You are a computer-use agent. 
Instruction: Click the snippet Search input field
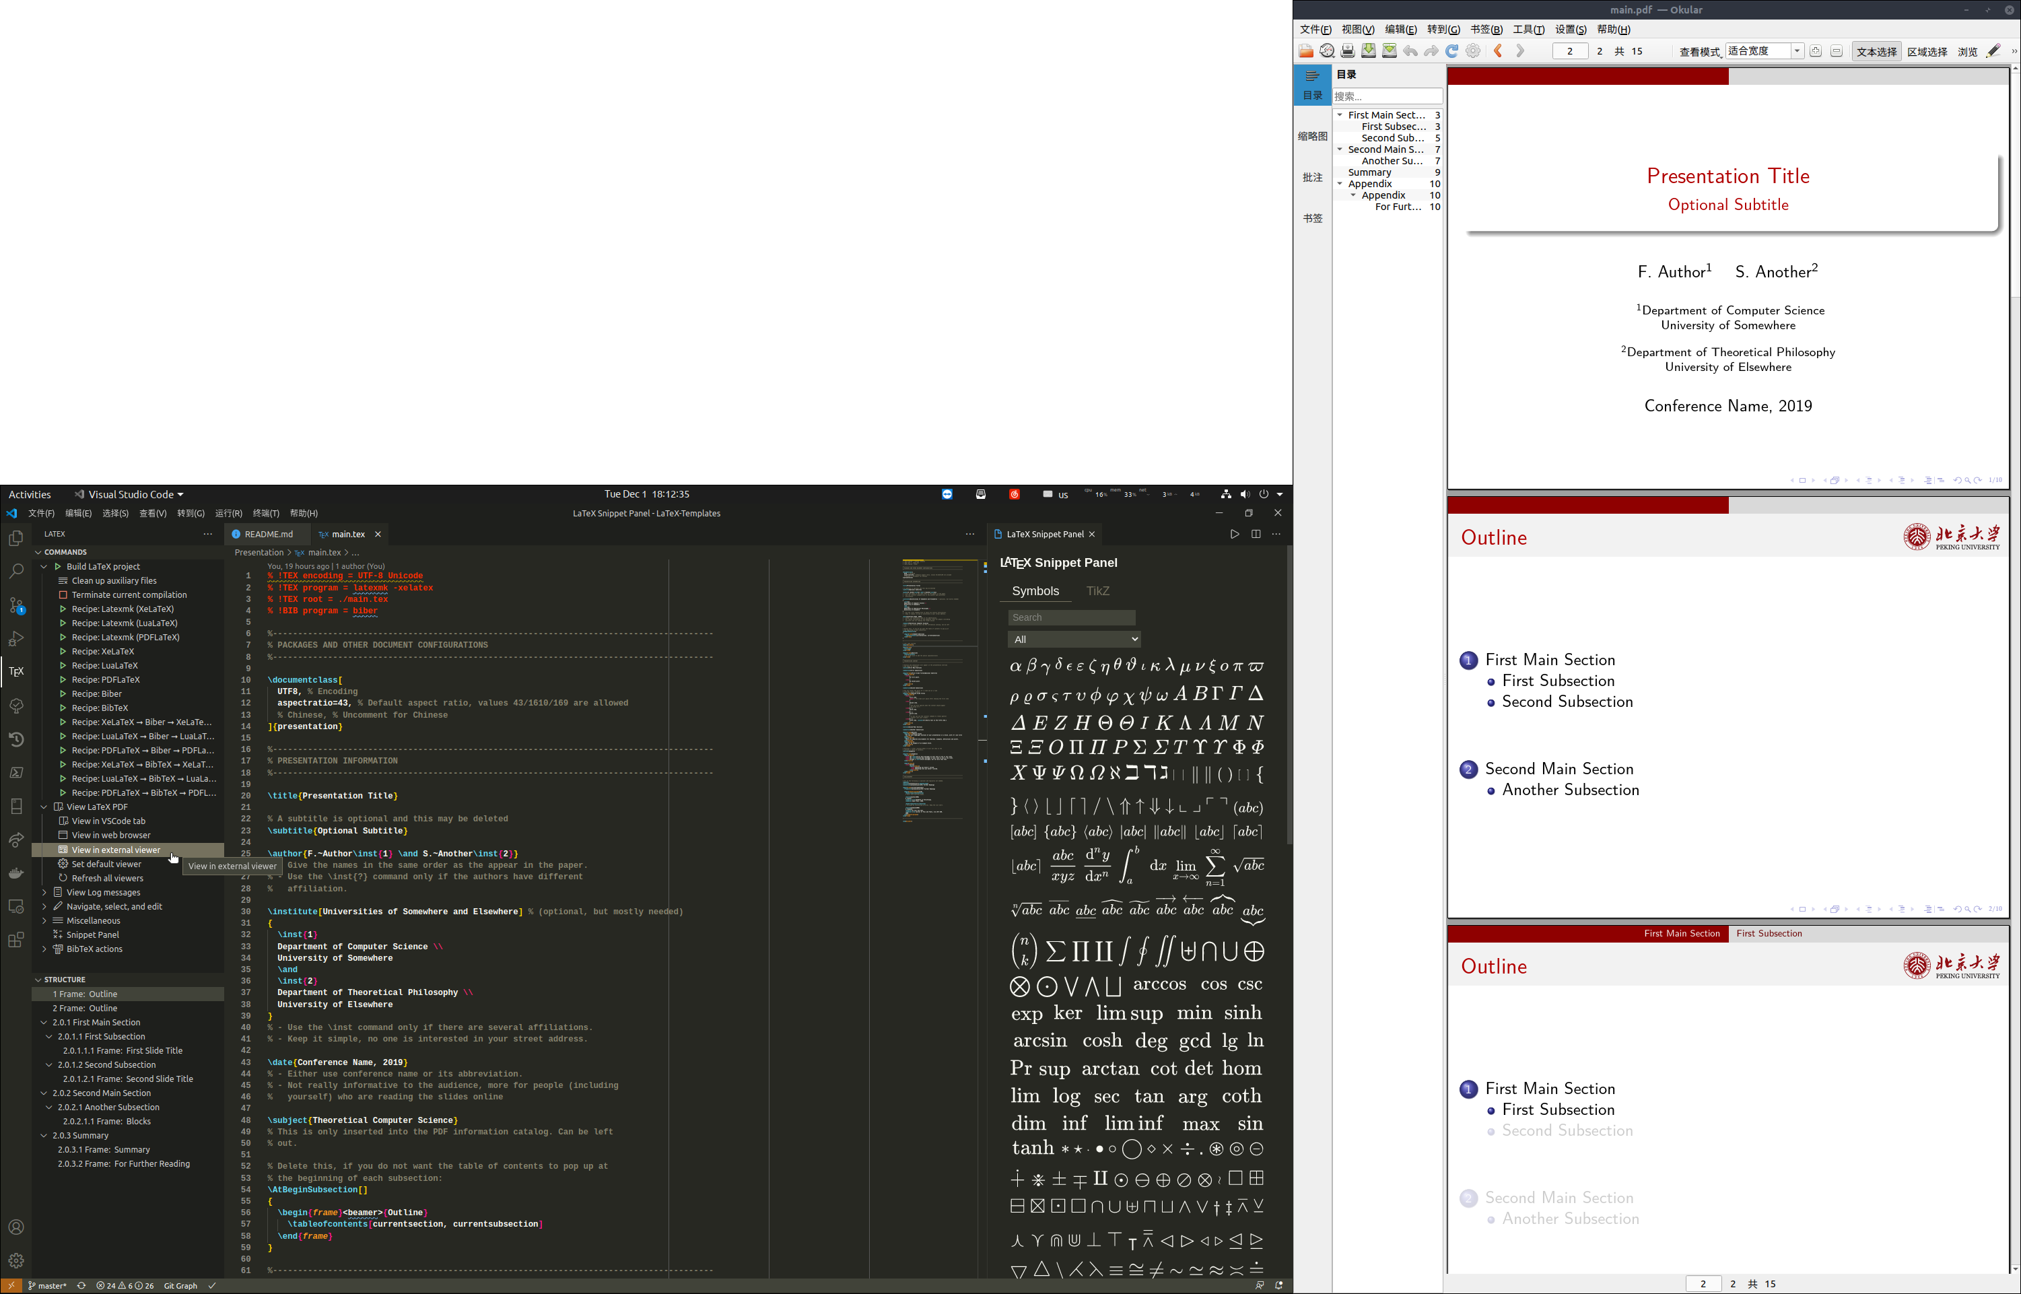pos(1071,617)
